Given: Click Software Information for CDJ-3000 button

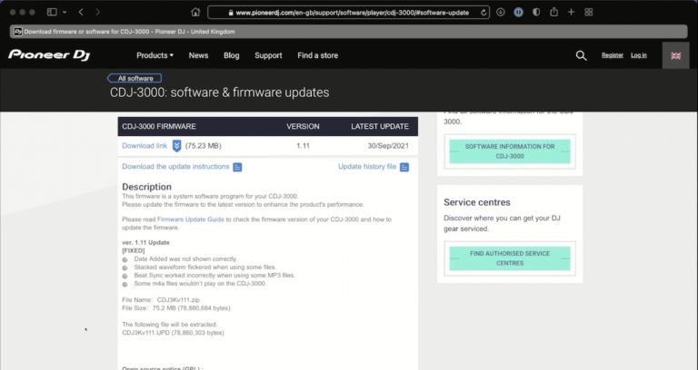Looking at the screenshot, I should coord(510,151).
